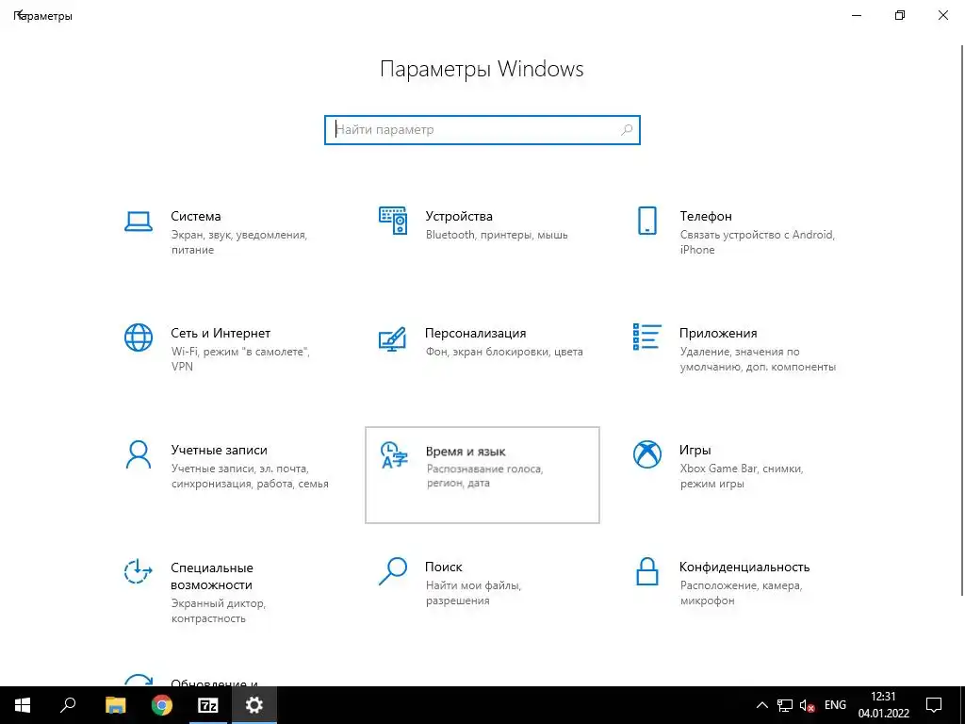Click the Settings gear in the taskbar

(254, 705)
